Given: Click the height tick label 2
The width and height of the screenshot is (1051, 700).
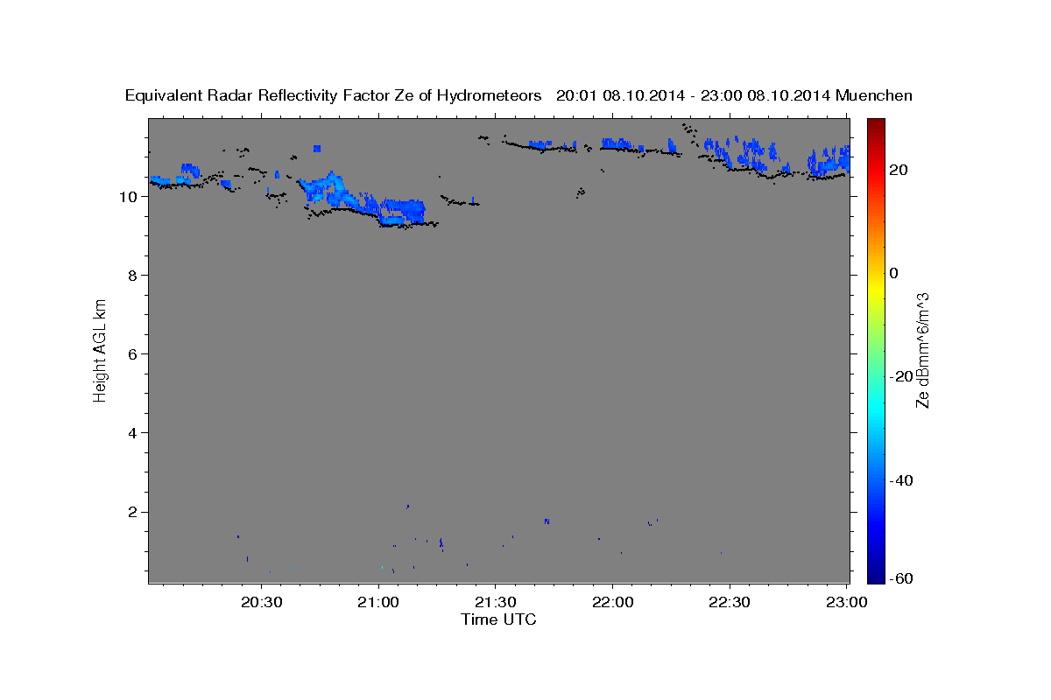Looking at the screenshot, I should click(x=134, y=512).
